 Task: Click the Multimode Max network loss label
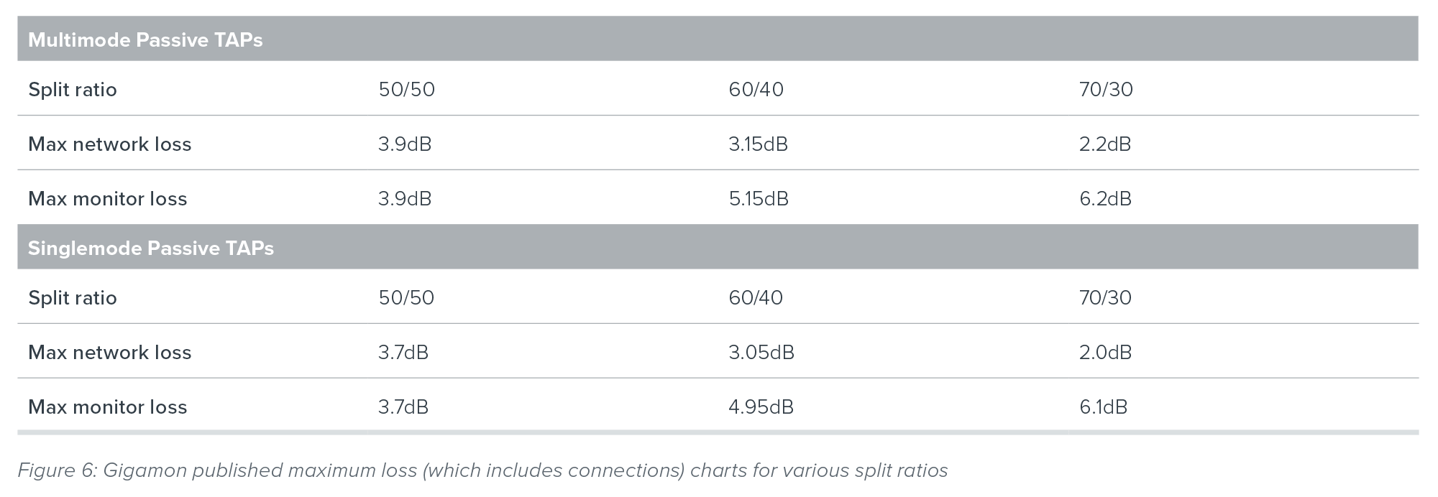click(110, 144)
